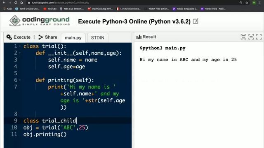
Task: Collapse the fold arrow on line 1
Action: tap(20, 46)
